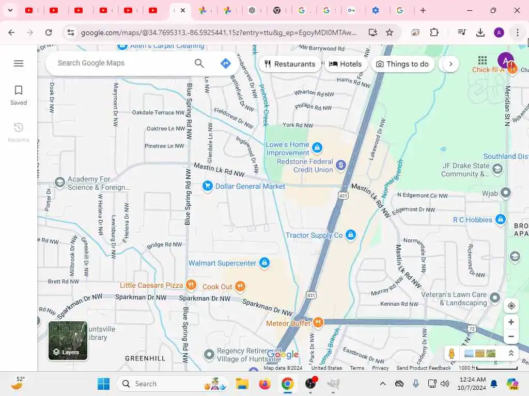Select the Walmart Supercenter pin
The width and height of the screenshot is (529, 396).
[x=264, y=262]
